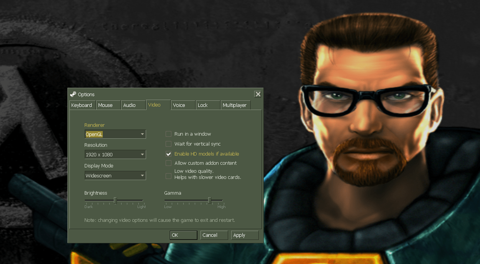Open the Voice tab
Screen dimensions: 480x264
coord(183,105)
